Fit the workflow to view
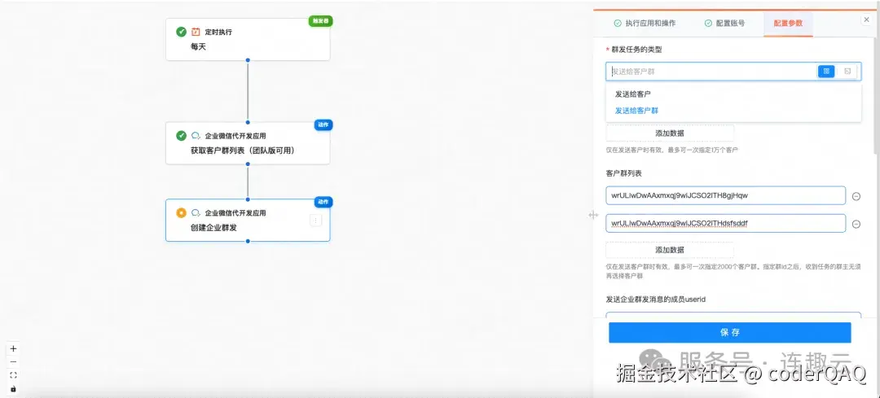This screenshot has height=398, width=880. coord(14,375)
